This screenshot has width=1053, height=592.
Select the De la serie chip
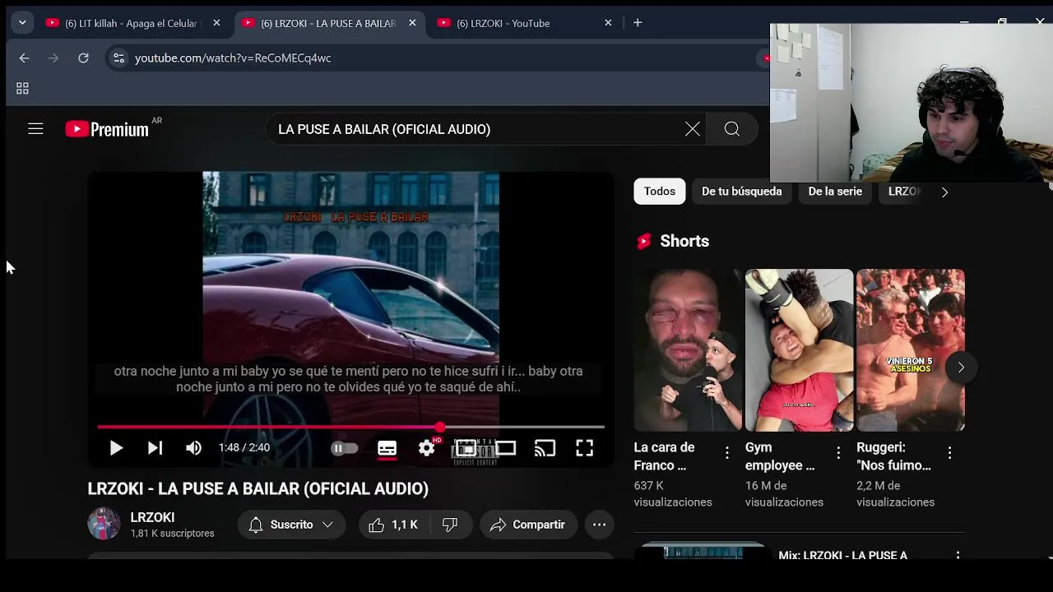[835, 192]
